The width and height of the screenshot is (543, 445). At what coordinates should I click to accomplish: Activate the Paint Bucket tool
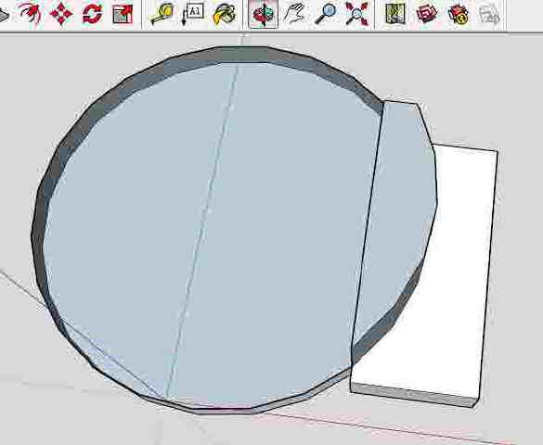225,14
